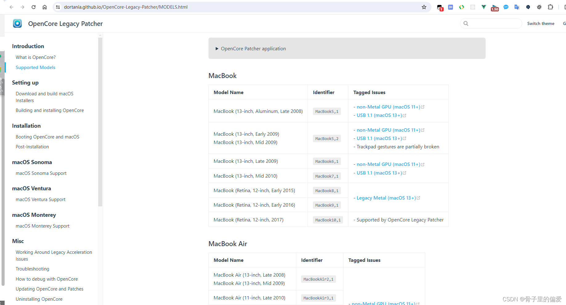Select the MacBook6,1 identifier code
The height and width of the screenshot is (305, 566).
click(x=327, y=162)
